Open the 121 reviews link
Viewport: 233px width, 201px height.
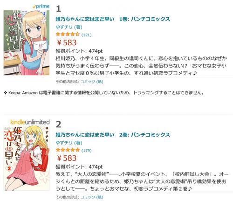tap(86, 35)
